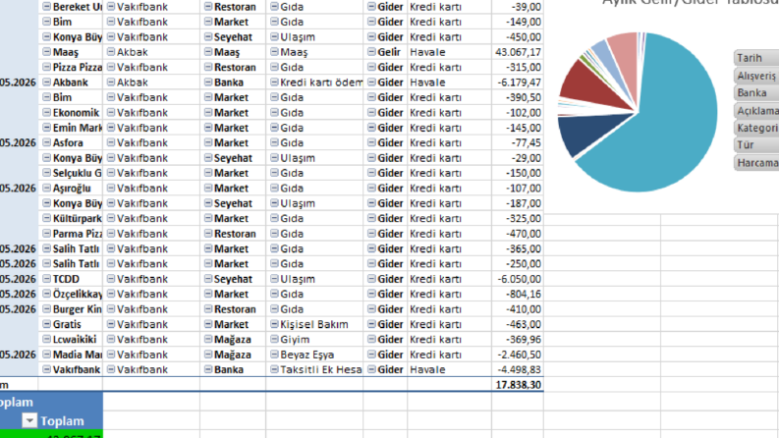The image size is (779, 438).
Task: Collapse the Giyim category
Action: [x=274, y=340]
